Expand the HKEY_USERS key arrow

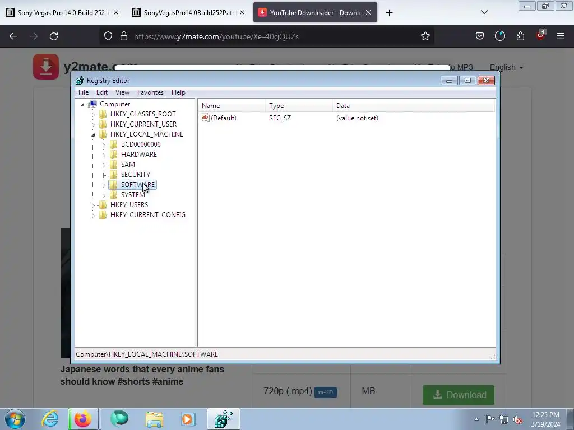click(93, 205)
